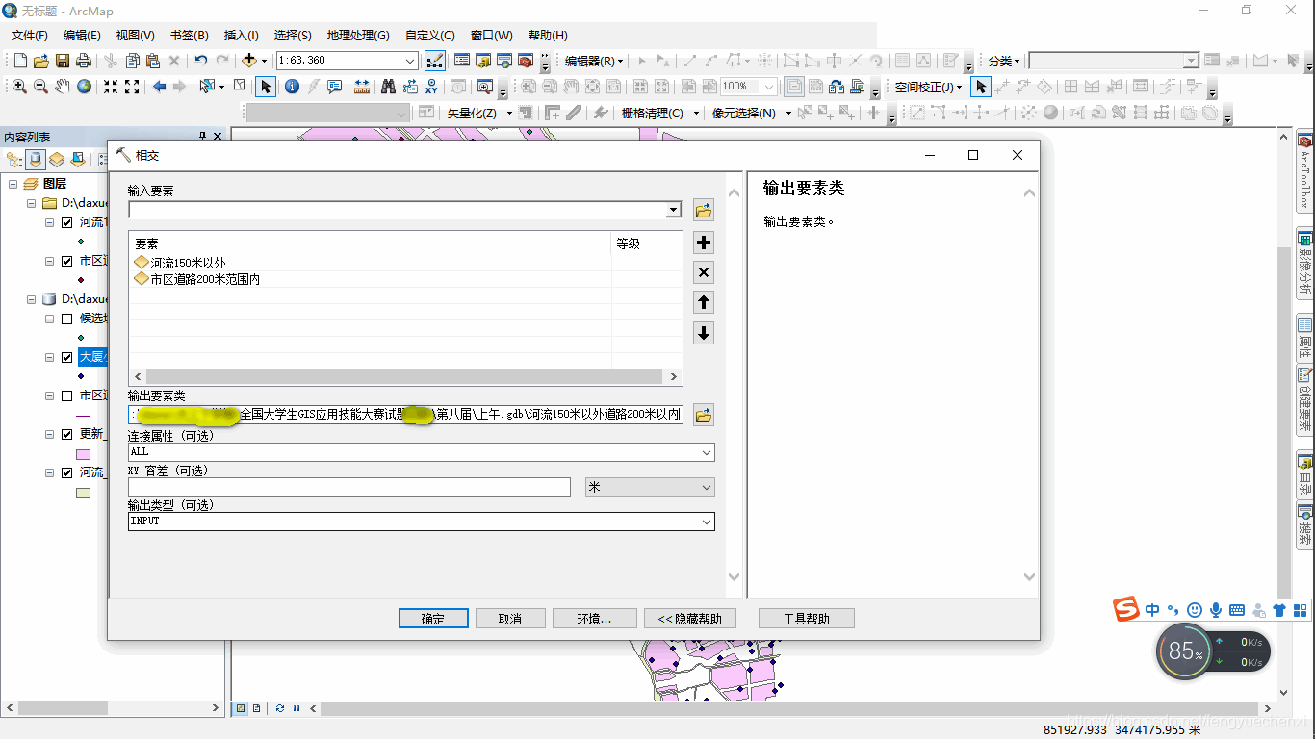Open the Editor toolbar icon
Viewport: 1315px width, 739px height.
click(435, 61)
